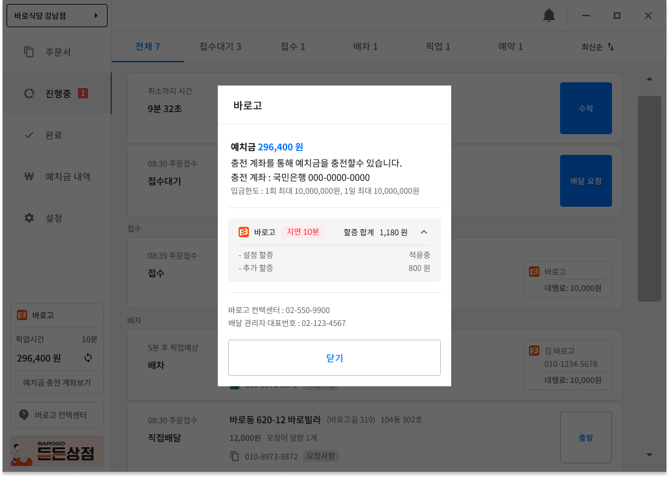The width and height of the screenshot is (669, 477).
Task: Click the 9분 32초 cancel timer text
Action: tap(165, 109)
